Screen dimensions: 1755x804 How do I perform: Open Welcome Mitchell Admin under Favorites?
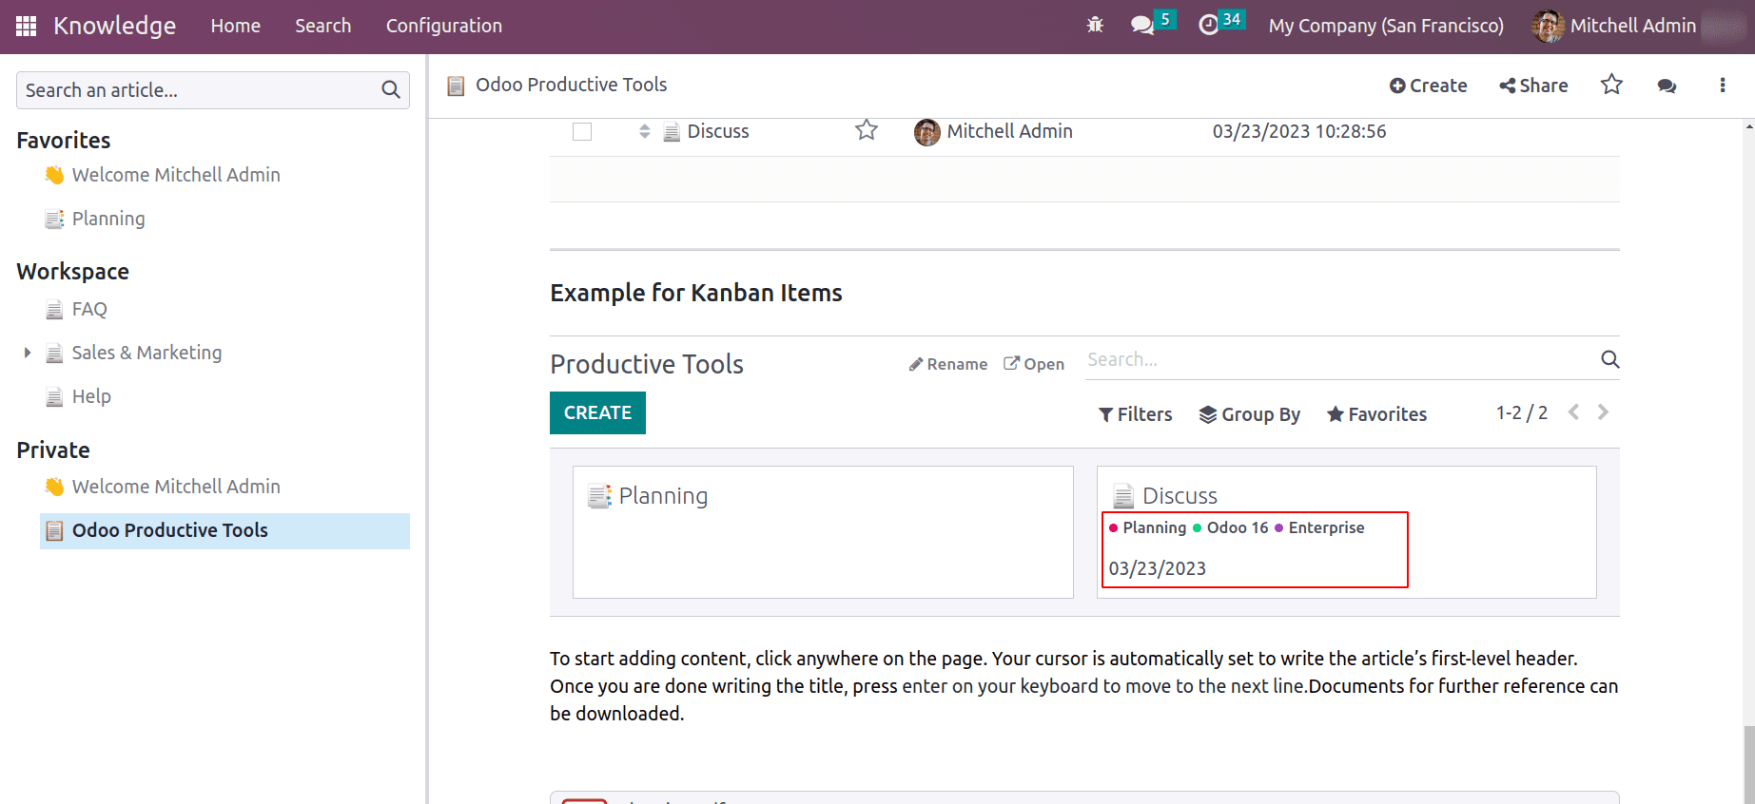pos(176,175)
